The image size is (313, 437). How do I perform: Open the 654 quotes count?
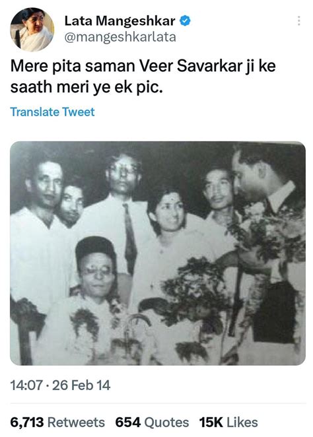[127, 422]
